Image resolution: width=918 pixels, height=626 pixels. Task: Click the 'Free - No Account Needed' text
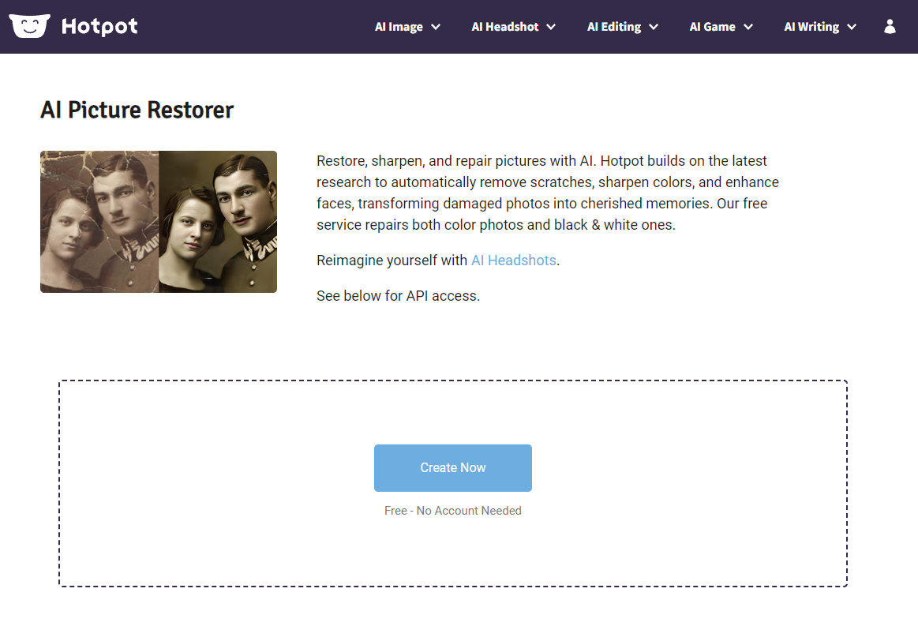coord(453,511)
